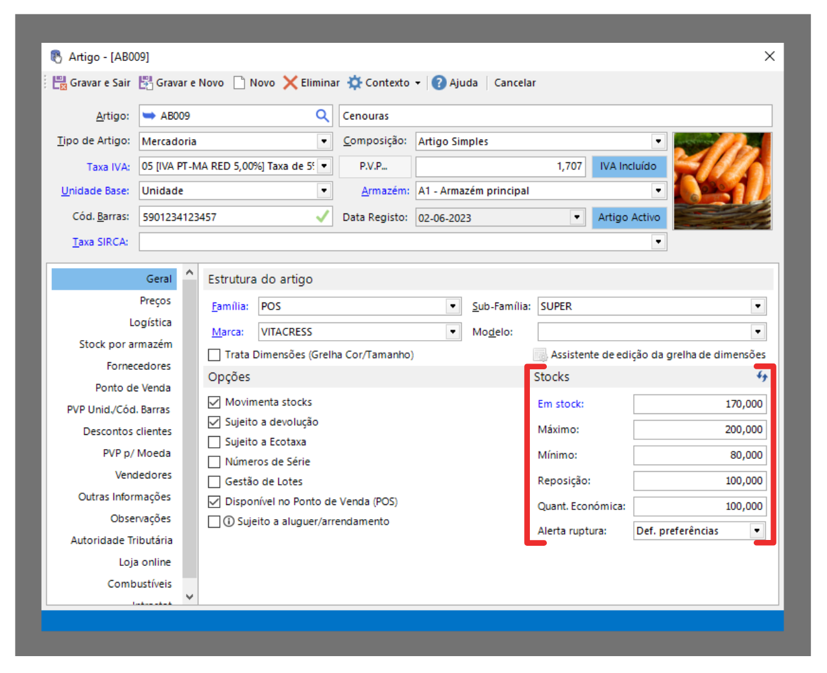Click the refresh stocks arrows icon
827x673 pixels.
point(761,376)
